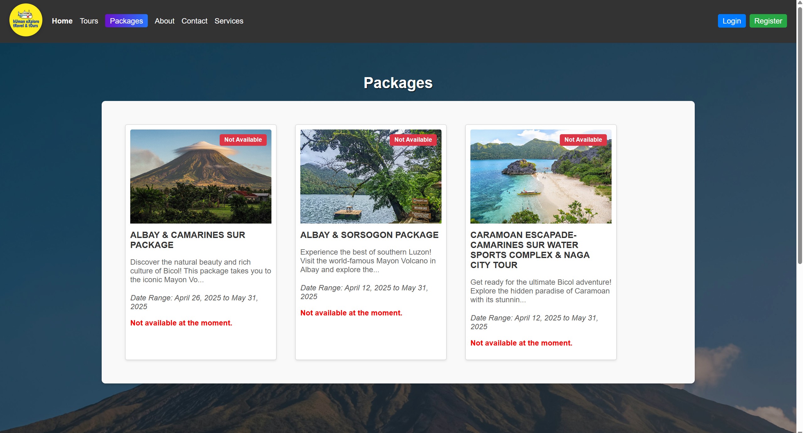
Task: Go to the Home page
Action: click(x=62, y=21)
